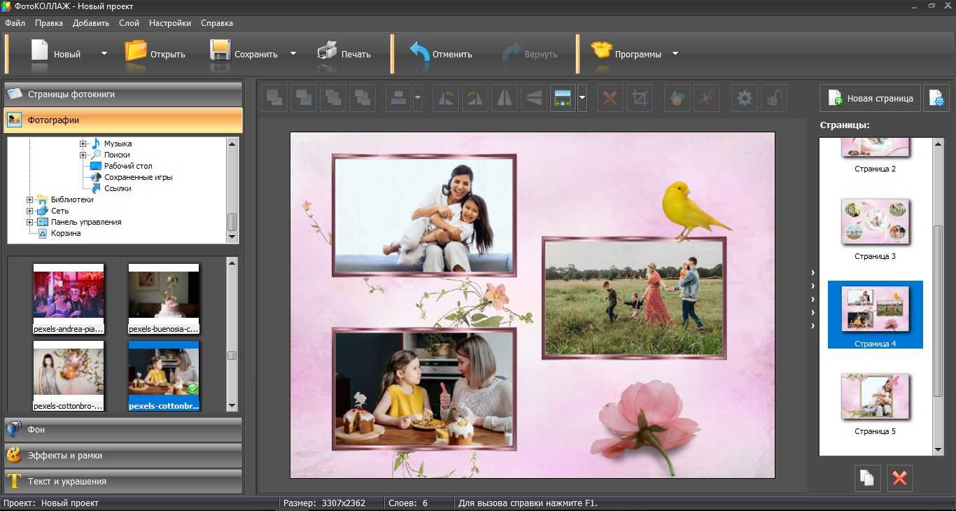The image size is (956, 511).
Task: Duplicate page icon below the pages list
Action: [x=867, y=478]
